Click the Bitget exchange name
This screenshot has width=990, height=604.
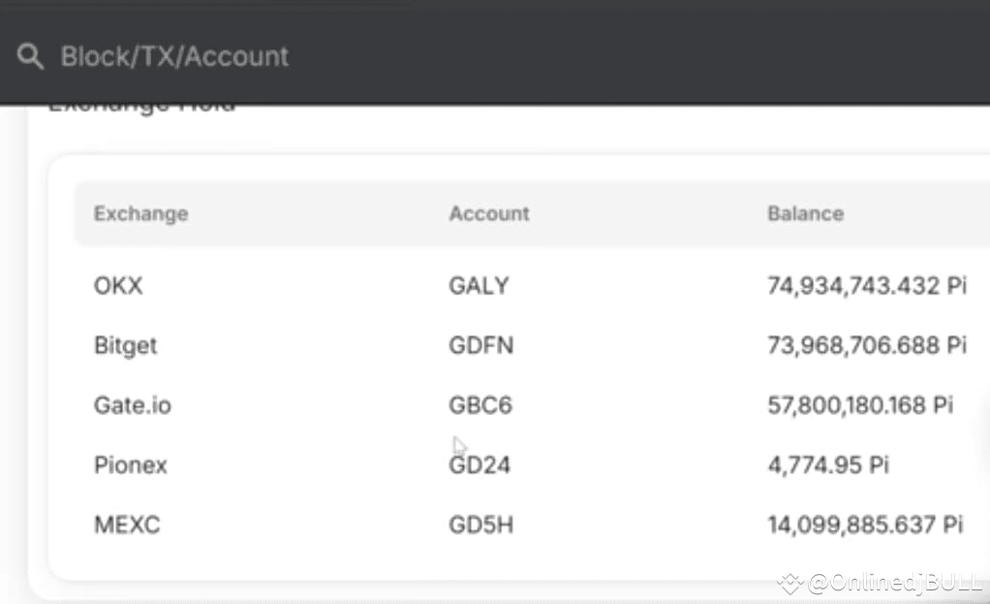click(125, 345)
